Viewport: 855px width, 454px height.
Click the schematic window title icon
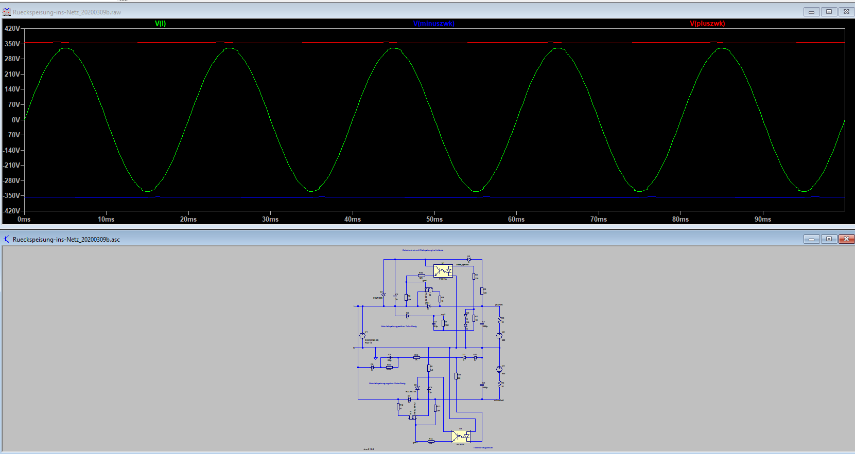[7, 239]
